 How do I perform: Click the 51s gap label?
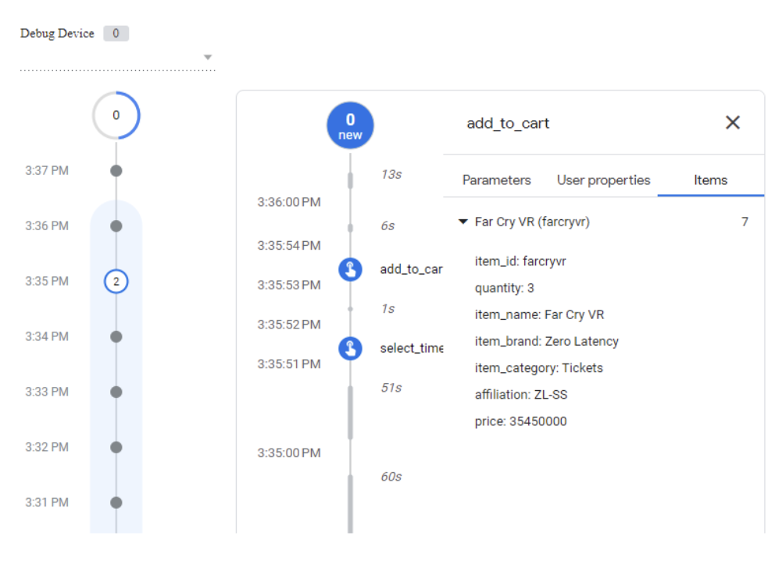(391, 388)
